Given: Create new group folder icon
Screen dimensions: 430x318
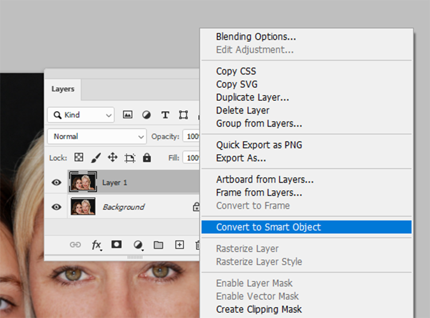Looking at the screenshot, I should click(x=158, y=245).
